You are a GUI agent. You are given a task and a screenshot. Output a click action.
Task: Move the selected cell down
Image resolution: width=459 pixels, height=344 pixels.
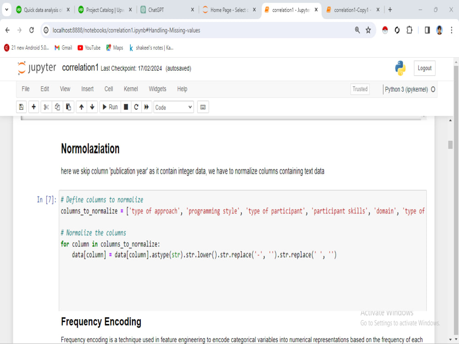click(92, 107)
